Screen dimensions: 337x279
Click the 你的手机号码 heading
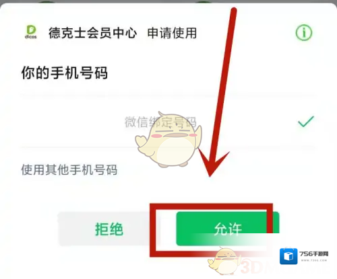(65, 73)
